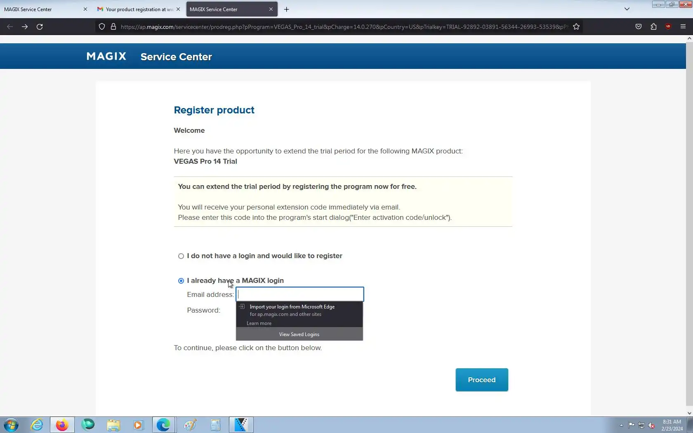Click the padlock site security icon
Screen dimensions: 693x433
(x=113, y=27)
